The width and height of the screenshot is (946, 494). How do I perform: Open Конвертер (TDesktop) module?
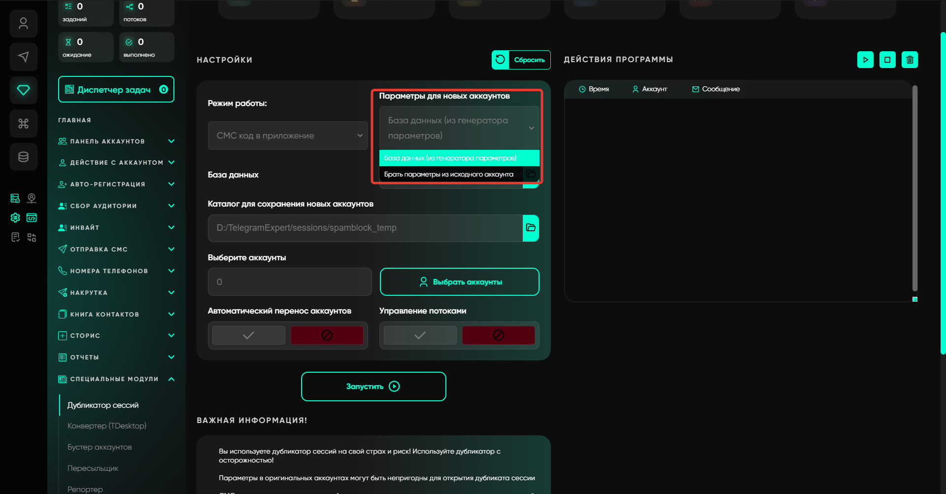(x=107, y=426)
